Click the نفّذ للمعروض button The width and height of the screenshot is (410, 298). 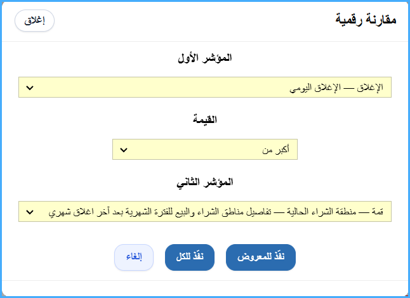(x=261, y=257)
